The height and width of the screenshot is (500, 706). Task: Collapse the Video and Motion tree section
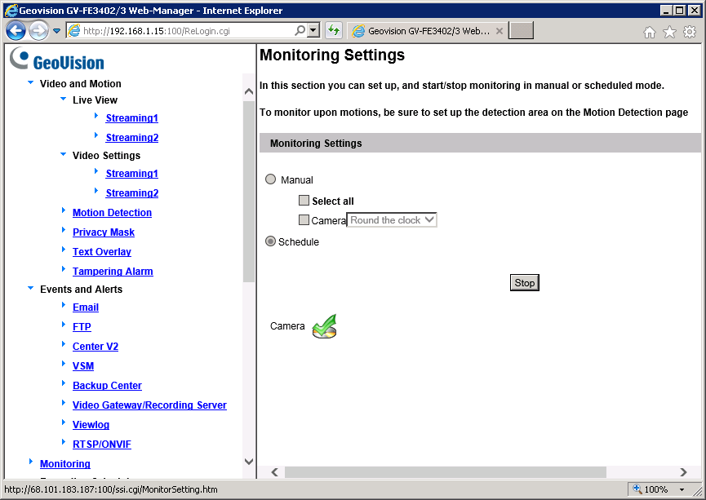pos(31,83)
